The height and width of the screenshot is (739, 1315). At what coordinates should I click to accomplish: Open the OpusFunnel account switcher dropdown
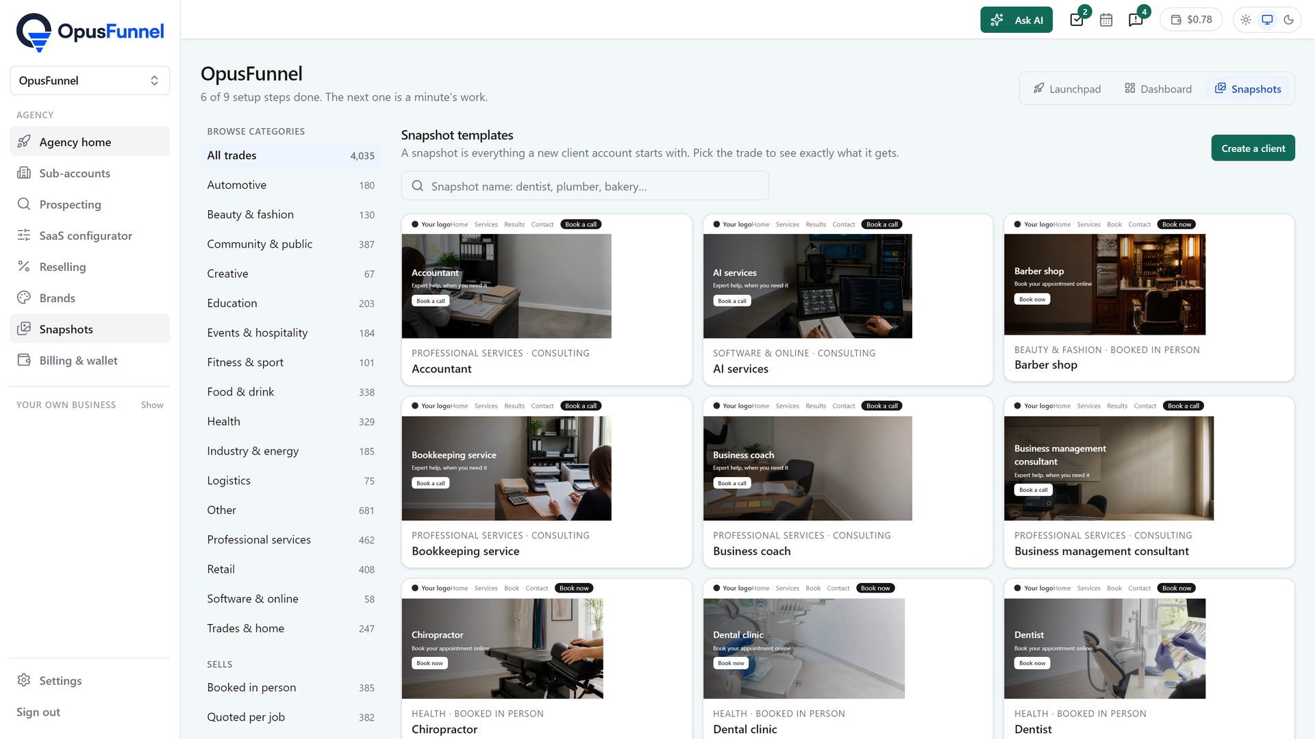click(x=90, y=81)
